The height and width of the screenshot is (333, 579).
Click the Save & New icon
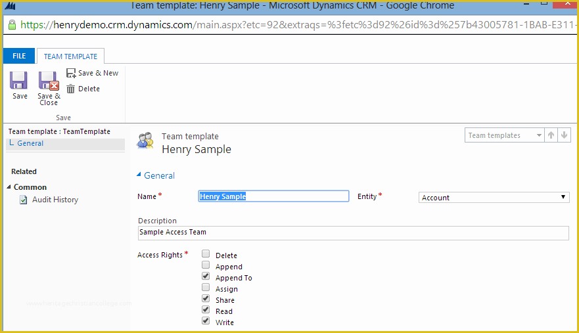tap(71, 73)
